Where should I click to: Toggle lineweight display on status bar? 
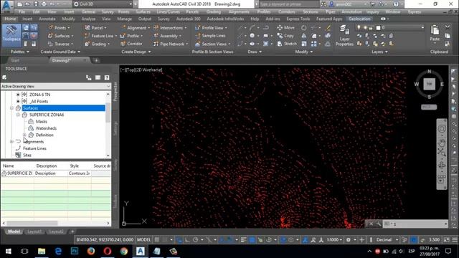coord(244,239)
